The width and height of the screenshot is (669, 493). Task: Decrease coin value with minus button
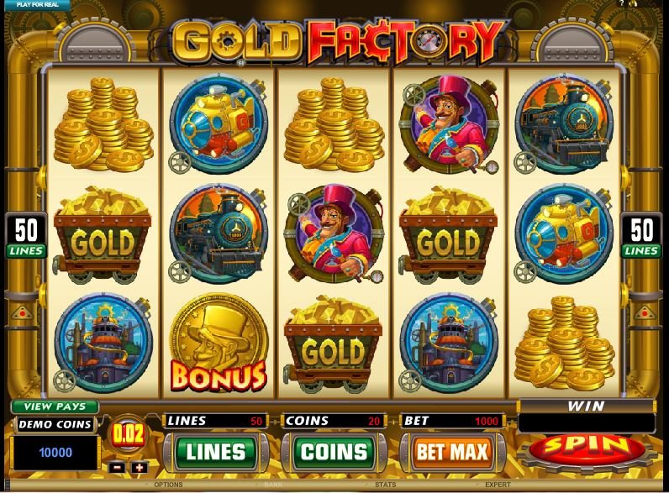point(118,468)
